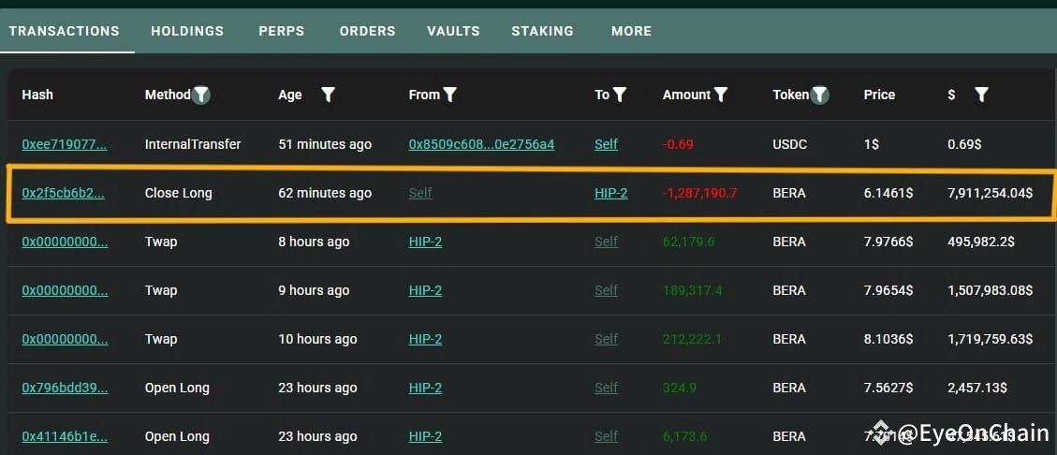Switch to the Perps tab
Image resolution: width=1057 pixels, height=455 pixels.
pyautogui.click(x=281, y=31)
